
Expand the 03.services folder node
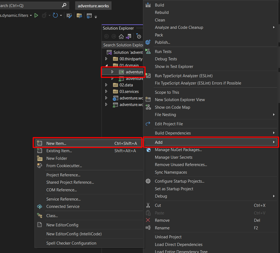pyautogui.click(x=106, y=92)
